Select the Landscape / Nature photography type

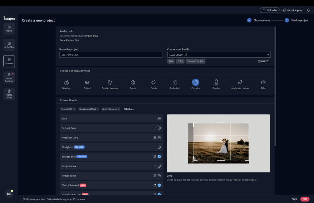tap(240, 83)
